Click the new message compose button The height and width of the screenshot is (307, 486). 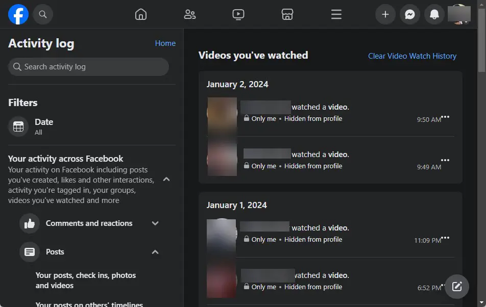pyautogui.click(x=457, y=287)
